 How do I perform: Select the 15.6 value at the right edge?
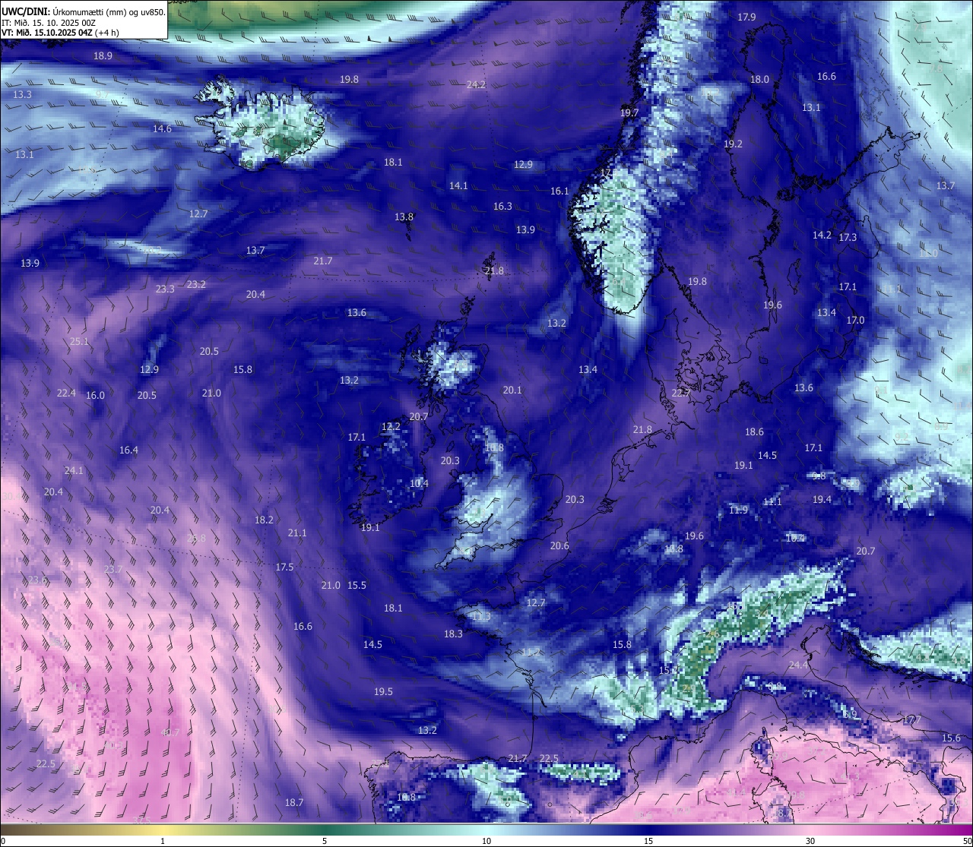951,738
